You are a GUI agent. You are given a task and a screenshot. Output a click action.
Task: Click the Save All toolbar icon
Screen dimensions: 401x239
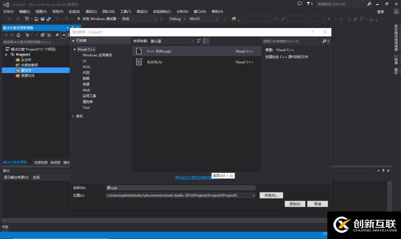tap(49, 19)
